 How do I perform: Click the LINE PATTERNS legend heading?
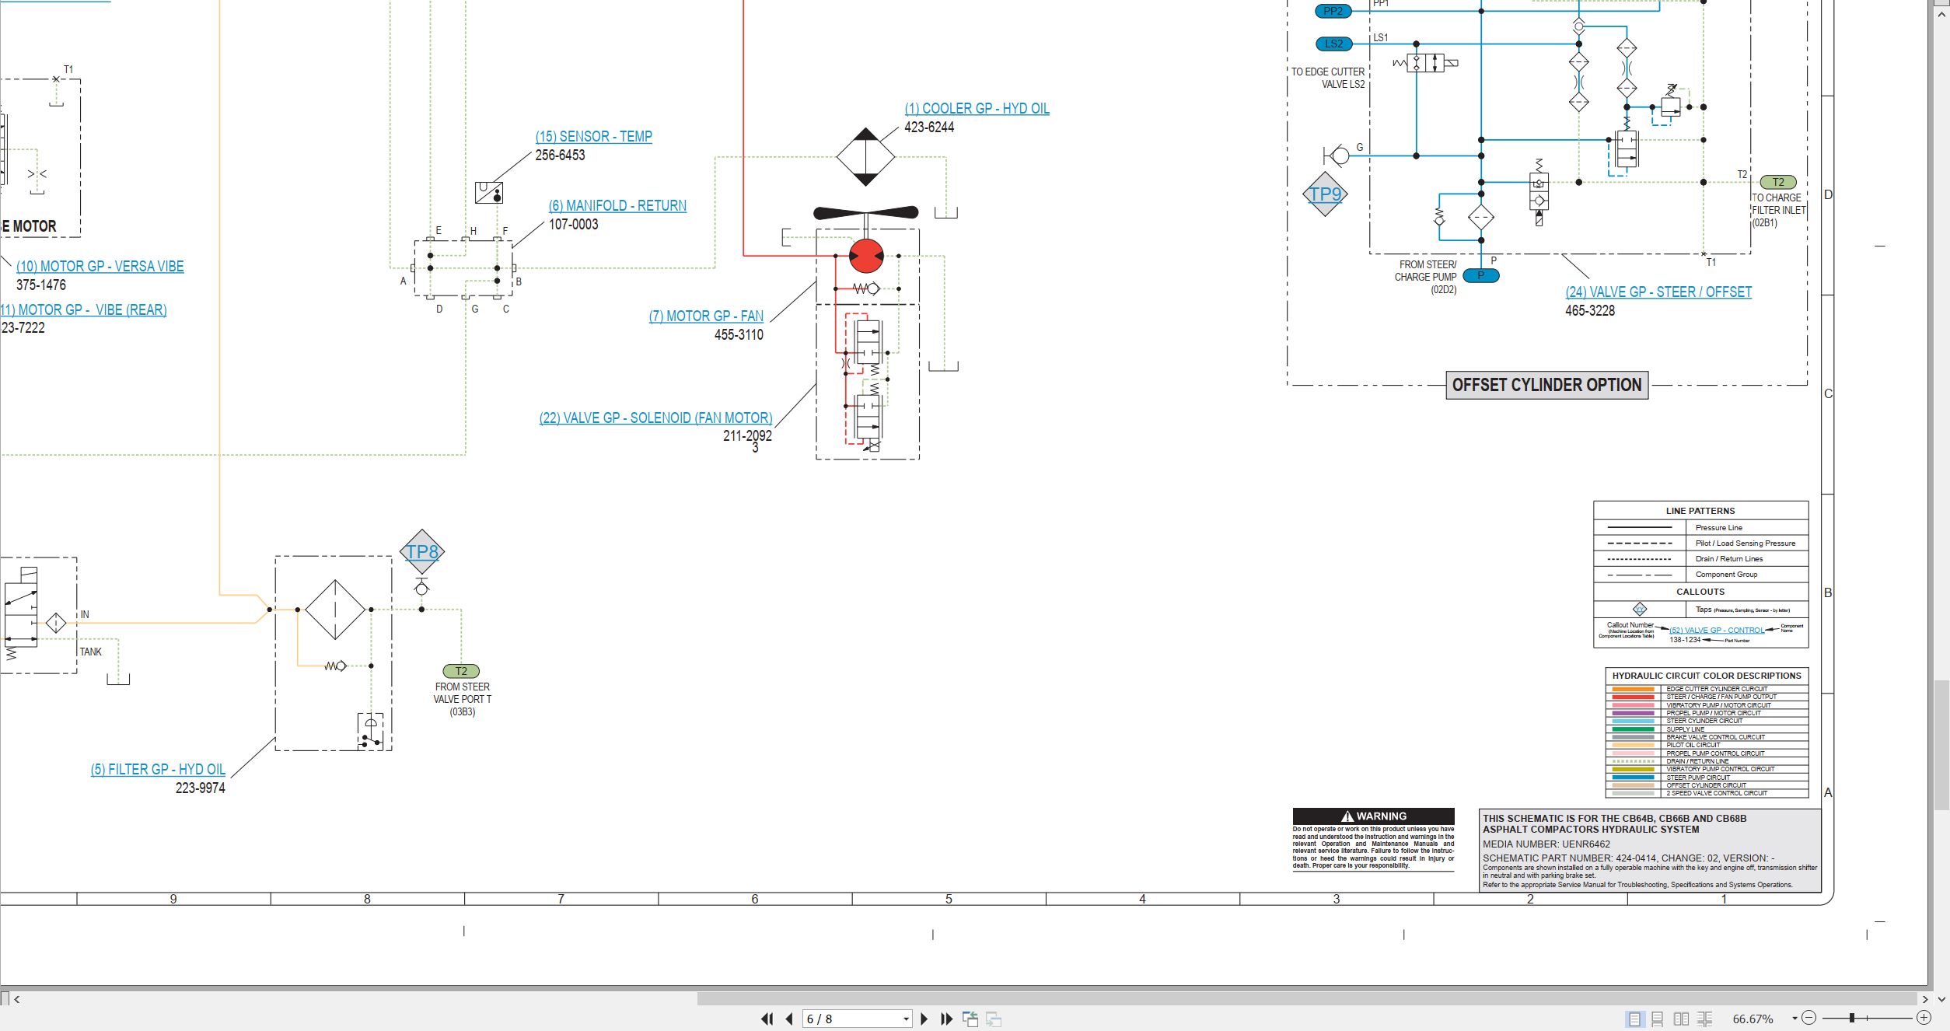click(x=1700, y=511)
